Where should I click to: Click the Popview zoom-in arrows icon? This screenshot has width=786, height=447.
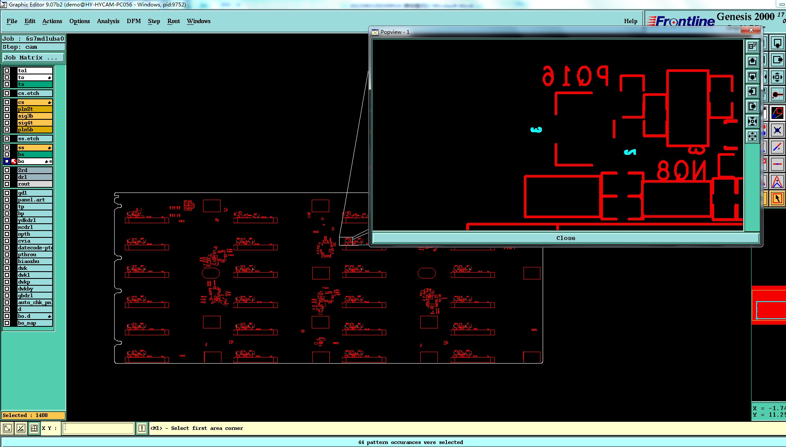[752, 121]
